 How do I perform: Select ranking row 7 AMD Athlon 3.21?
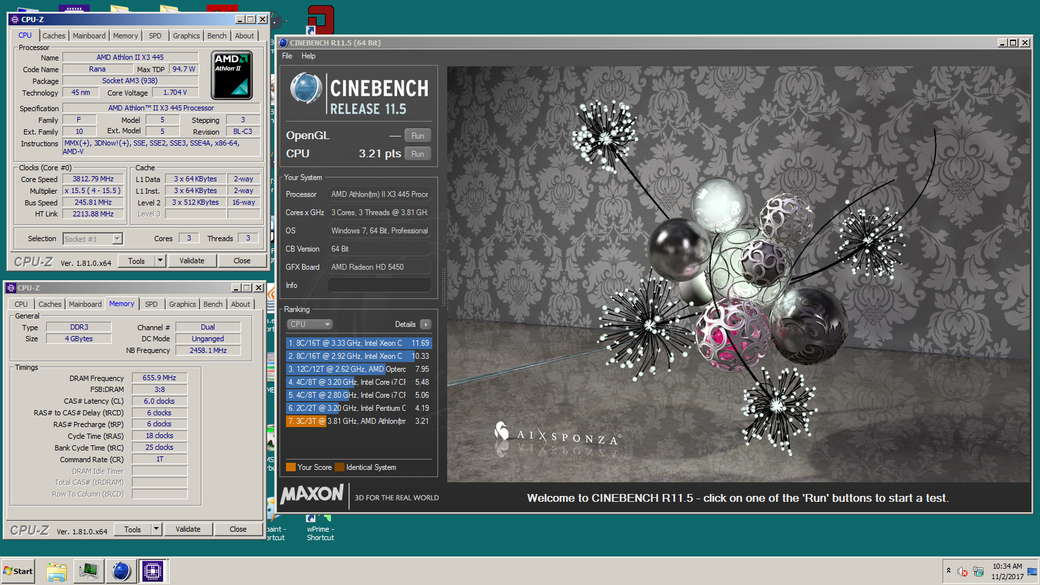coord(359,421)
